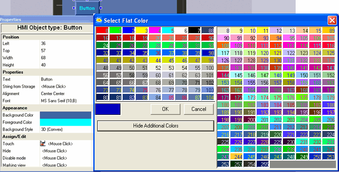Screen dimensions: 339x172
Task: Close the Select Flat Color dialog
Action: click(332, 21)
